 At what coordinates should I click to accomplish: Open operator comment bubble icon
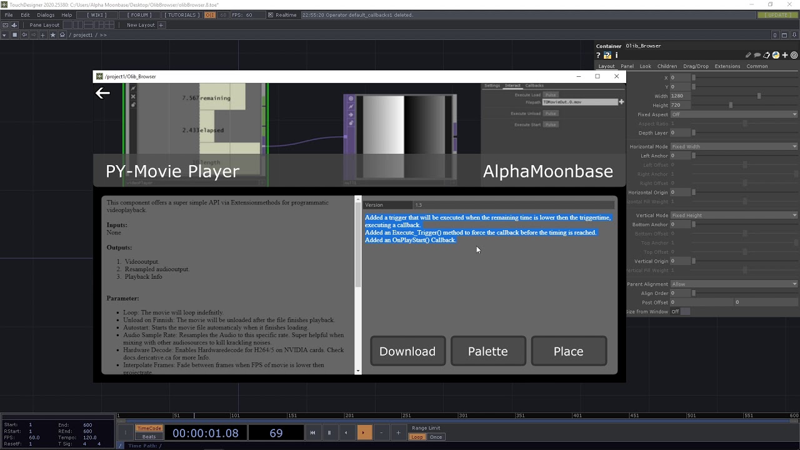tap(757, 55)
